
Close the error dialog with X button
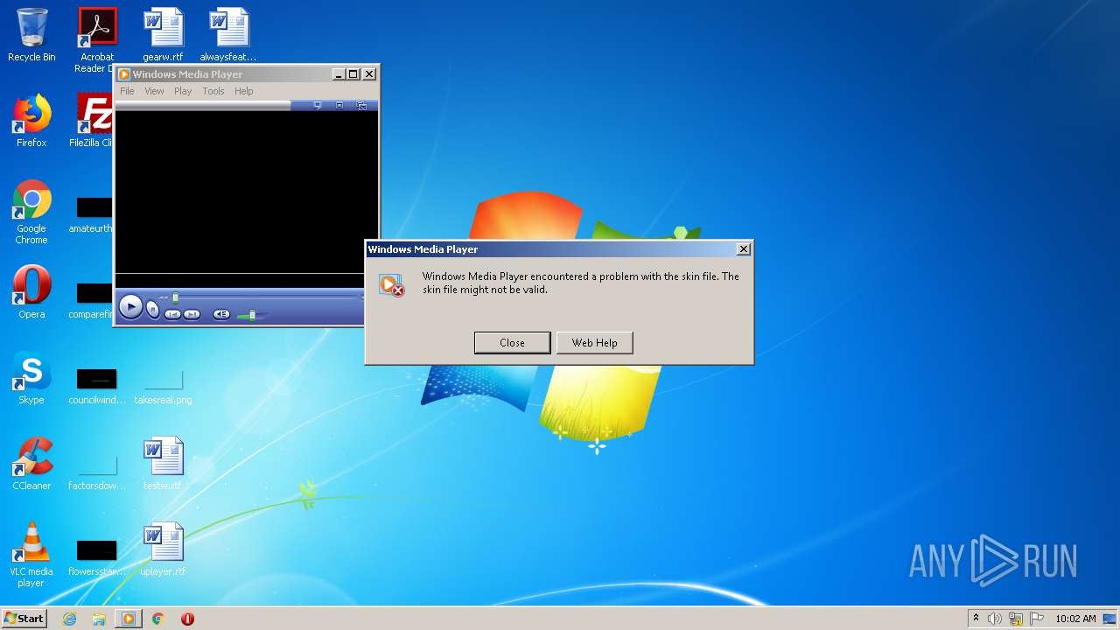tap(744, 249)
